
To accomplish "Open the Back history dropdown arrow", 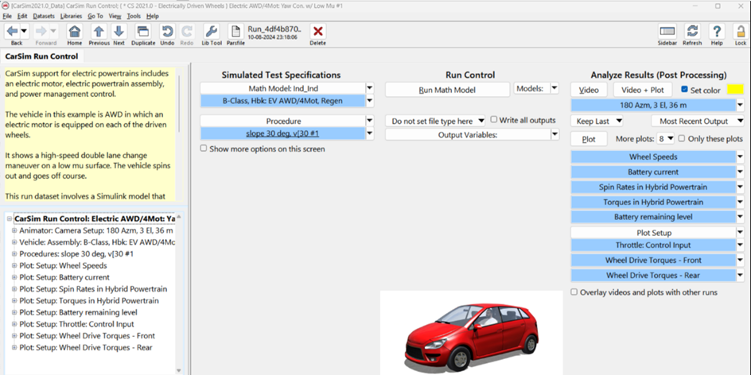I will tap(24, 32).
